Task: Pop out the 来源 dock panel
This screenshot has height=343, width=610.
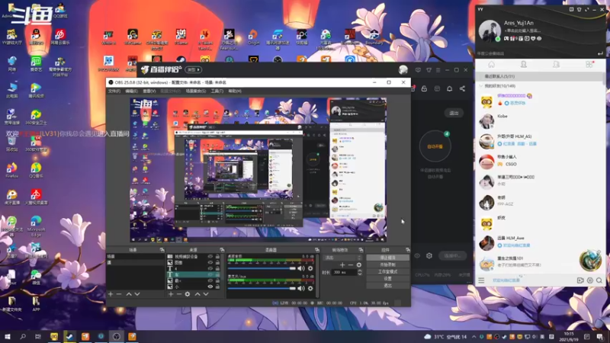Action: click(222, 250)
